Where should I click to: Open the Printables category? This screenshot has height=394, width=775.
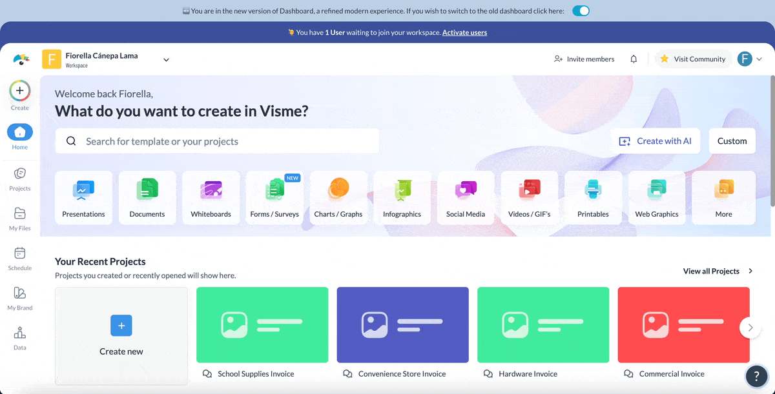[x=593, y=190]
